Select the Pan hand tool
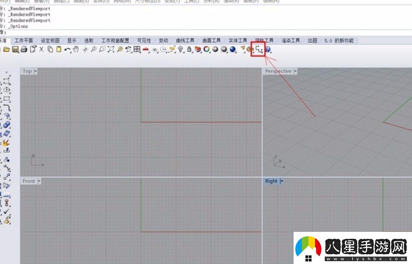This screenshot has width=412, height=264. pyautogui.click(x=76, y=49)
